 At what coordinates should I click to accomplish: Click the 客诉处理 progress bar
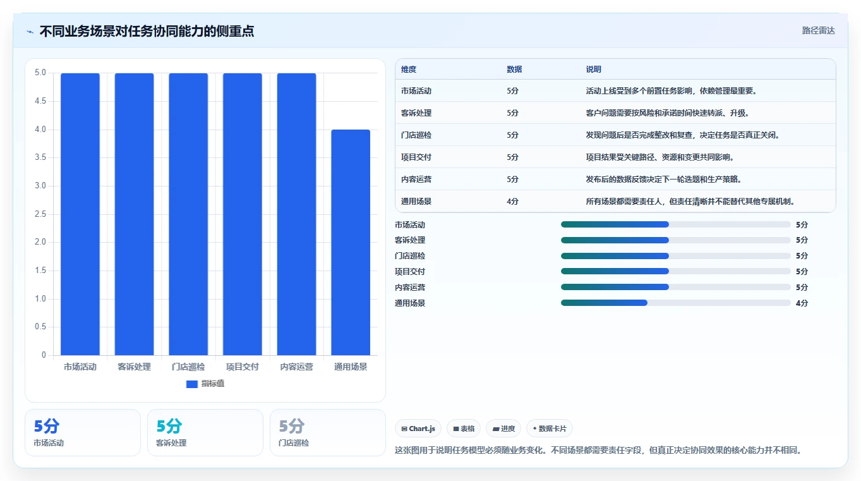pos(676,240)
